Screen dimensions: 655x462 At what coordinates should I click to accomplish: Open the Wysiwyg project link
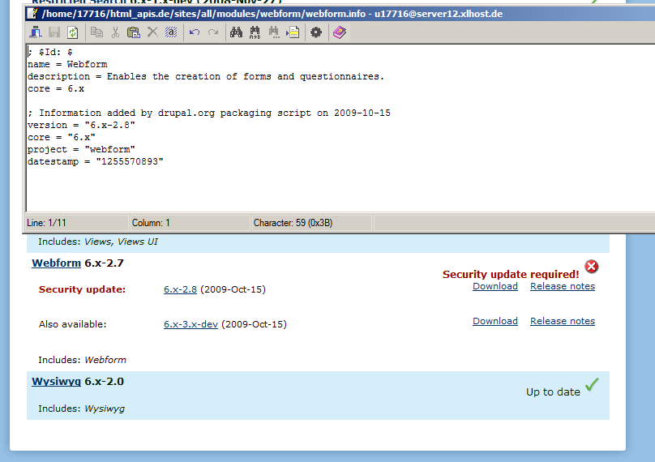coord(57,382)
